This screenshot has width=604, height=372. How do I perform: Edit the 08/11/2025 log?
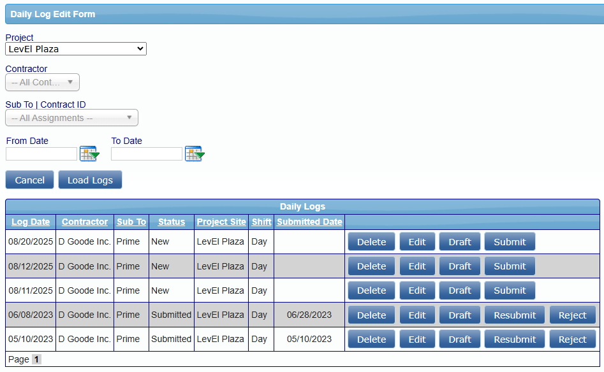[417, 290]
